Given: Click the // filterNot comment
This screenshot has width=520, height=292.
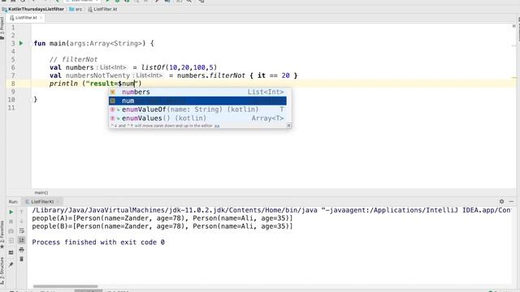Looking at the screenshot, I should 73,59.
